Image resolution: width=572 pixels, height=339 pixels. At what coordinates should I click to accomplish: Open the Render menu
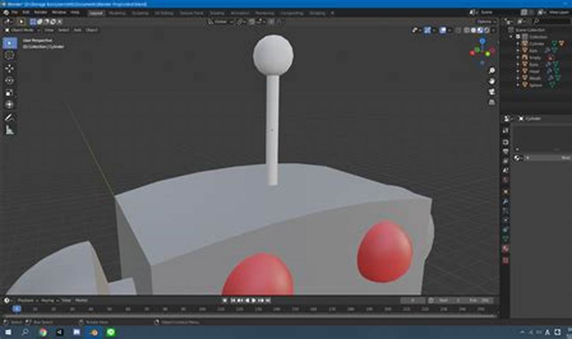tap(41, 12)
